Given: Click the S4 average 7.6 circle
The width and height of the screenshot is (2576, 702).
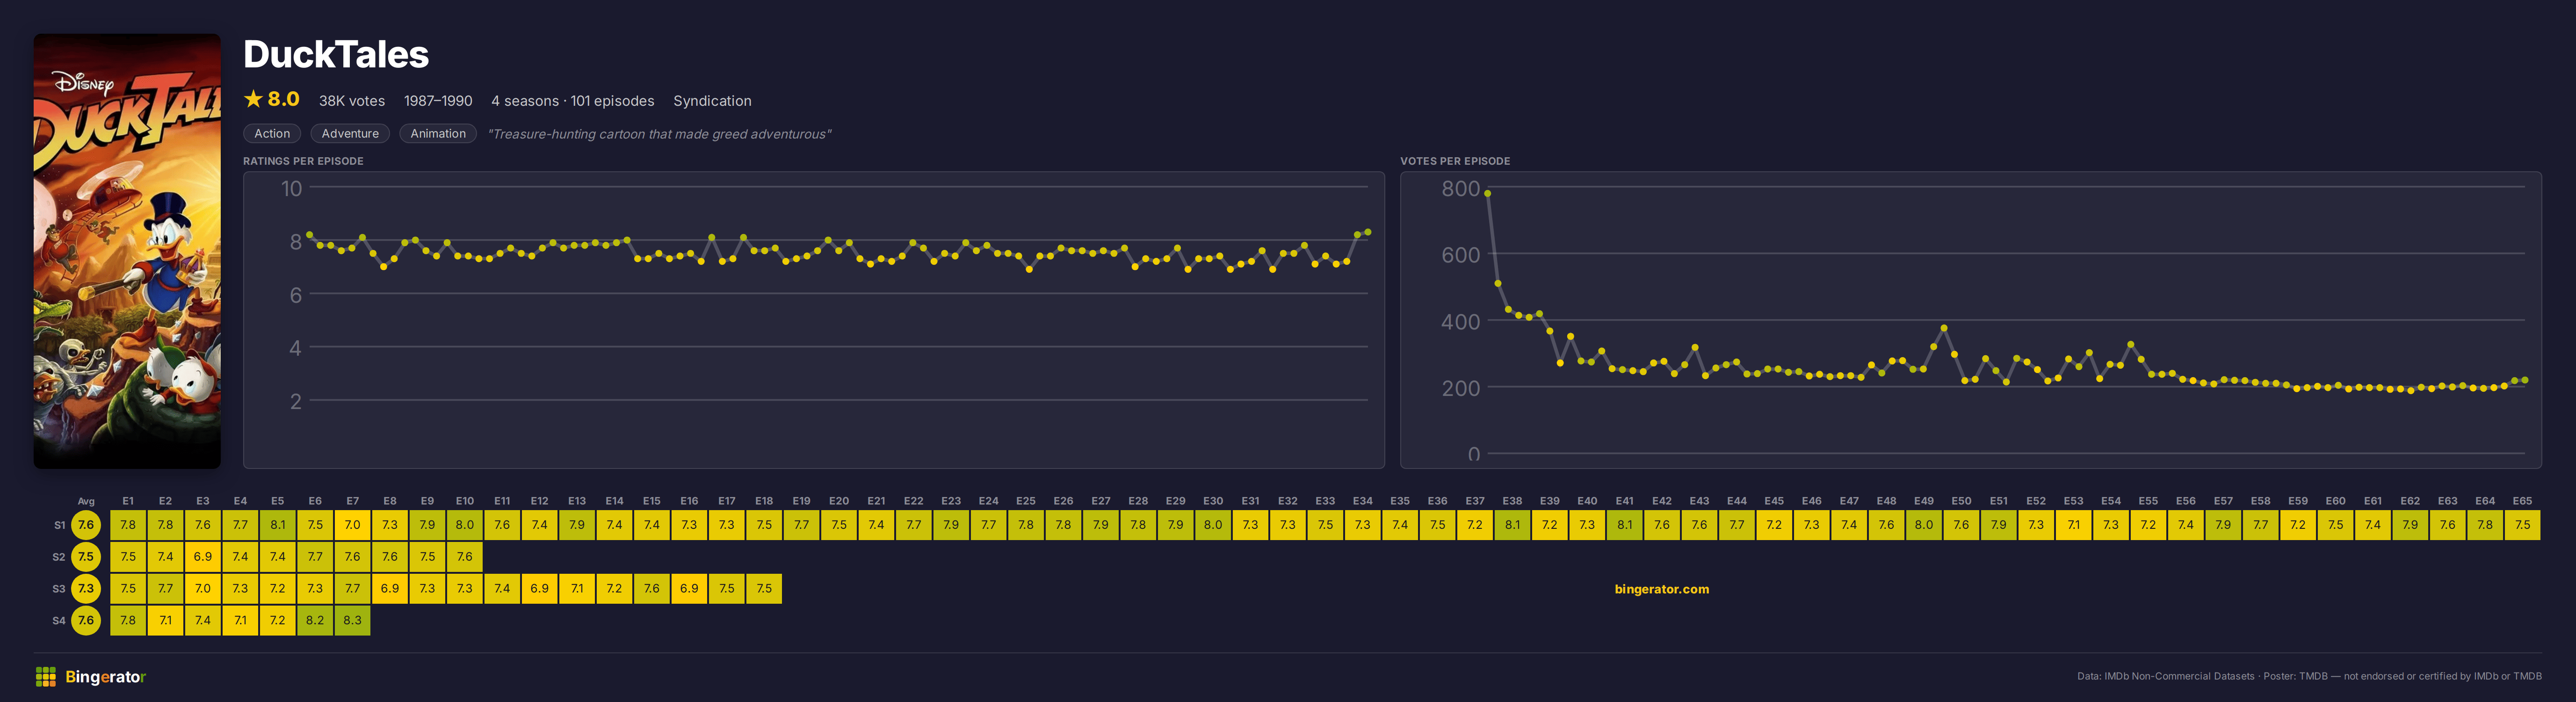Looking at the screenshot, I should point(86,620).
